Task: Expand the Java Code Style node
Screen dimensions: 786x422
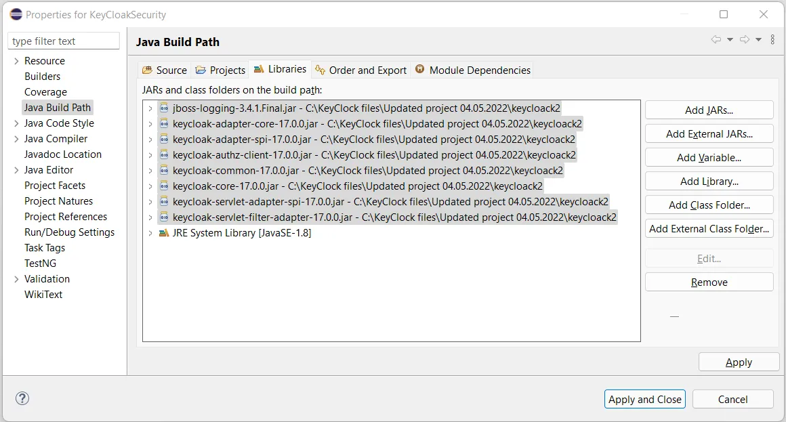Action: [x=16, y=123]
